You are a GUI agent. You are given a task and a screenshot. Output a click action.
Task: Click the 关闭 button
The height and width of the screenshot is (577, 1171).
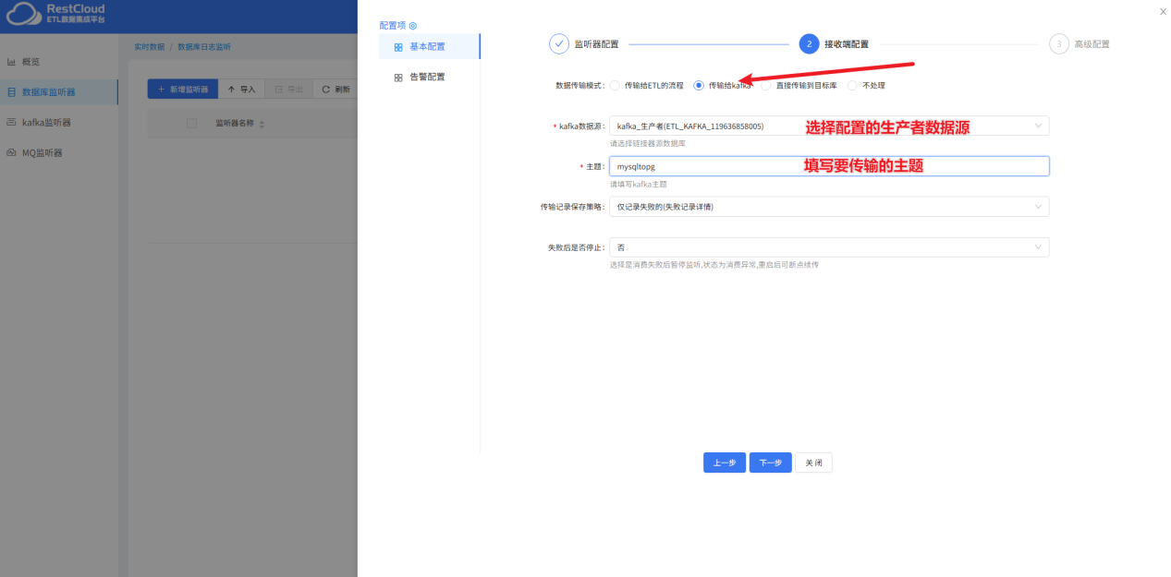pyautogui.click(x=813, y=463)
